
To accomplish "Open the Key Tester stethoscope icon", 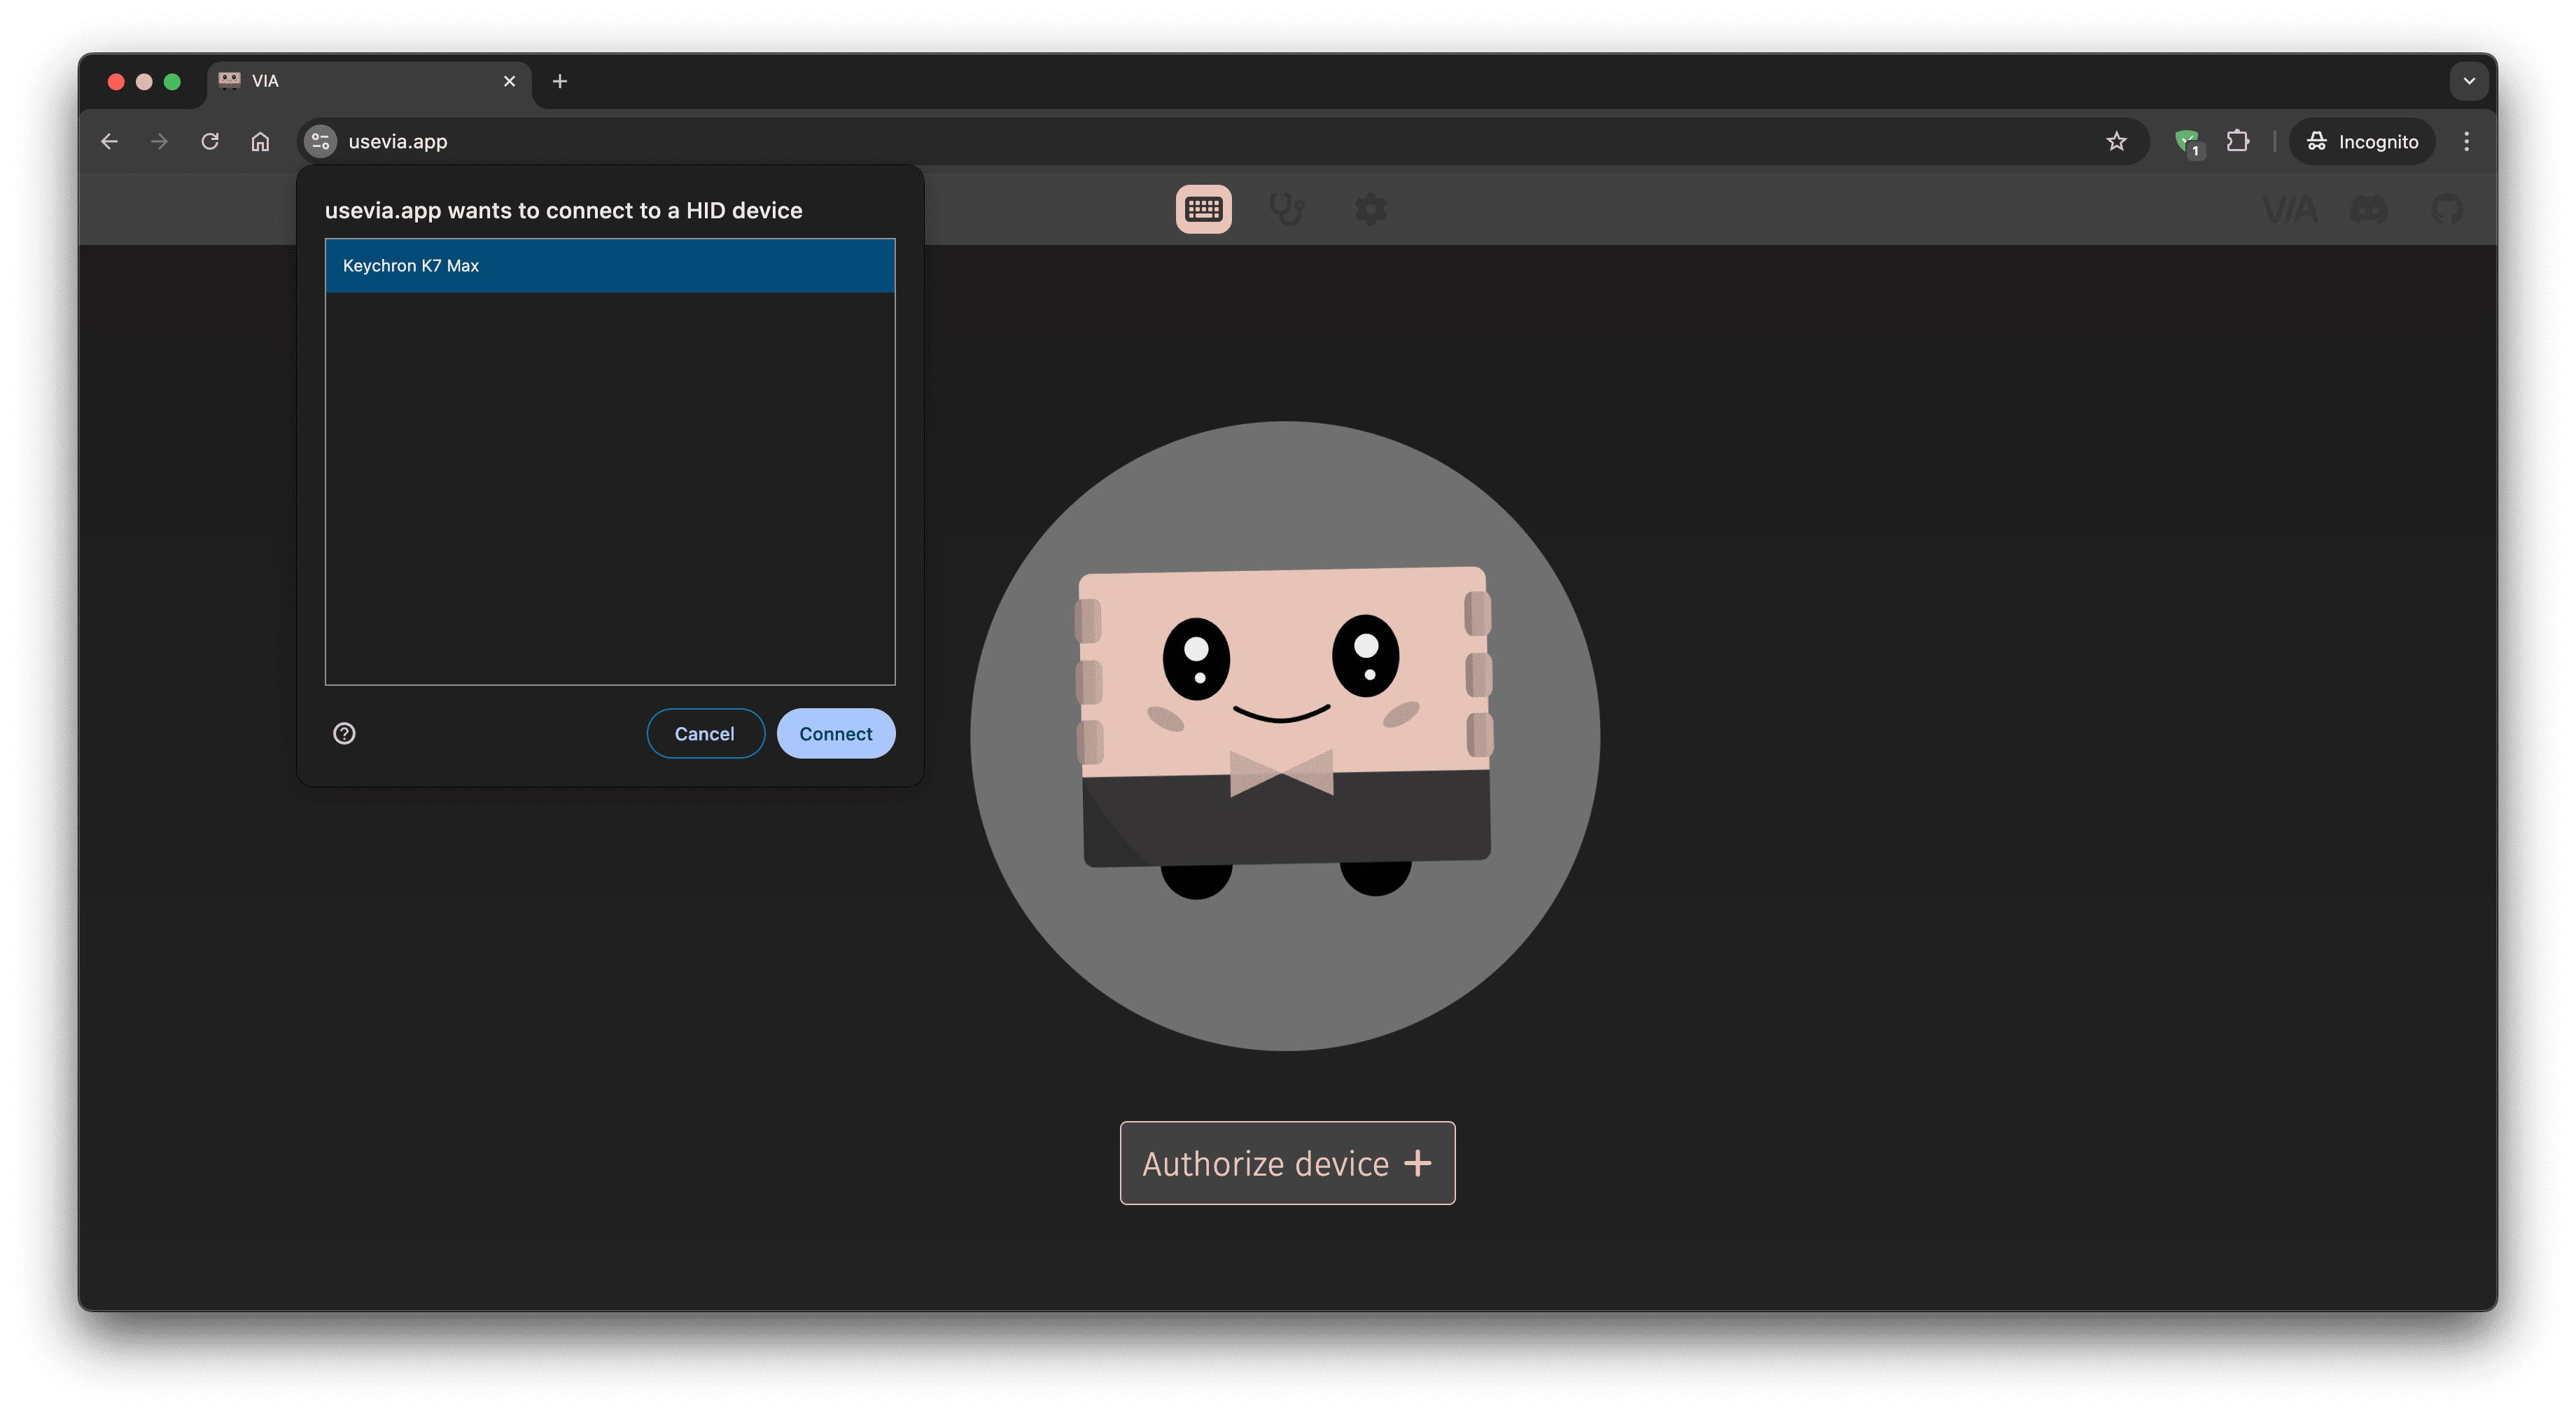I will coord(1286,209).
